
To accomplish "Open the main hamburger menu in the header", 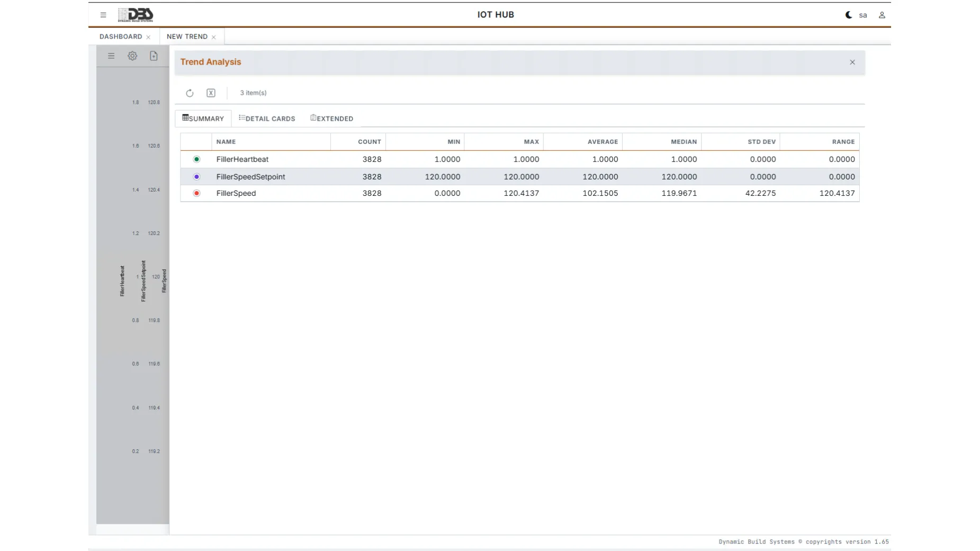I will point(103,15).
